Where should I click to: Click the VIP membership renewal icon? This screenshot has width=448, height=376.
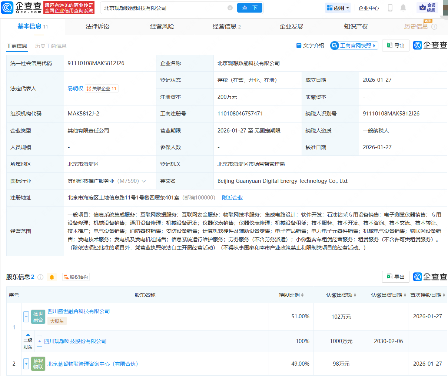[427, 8]
